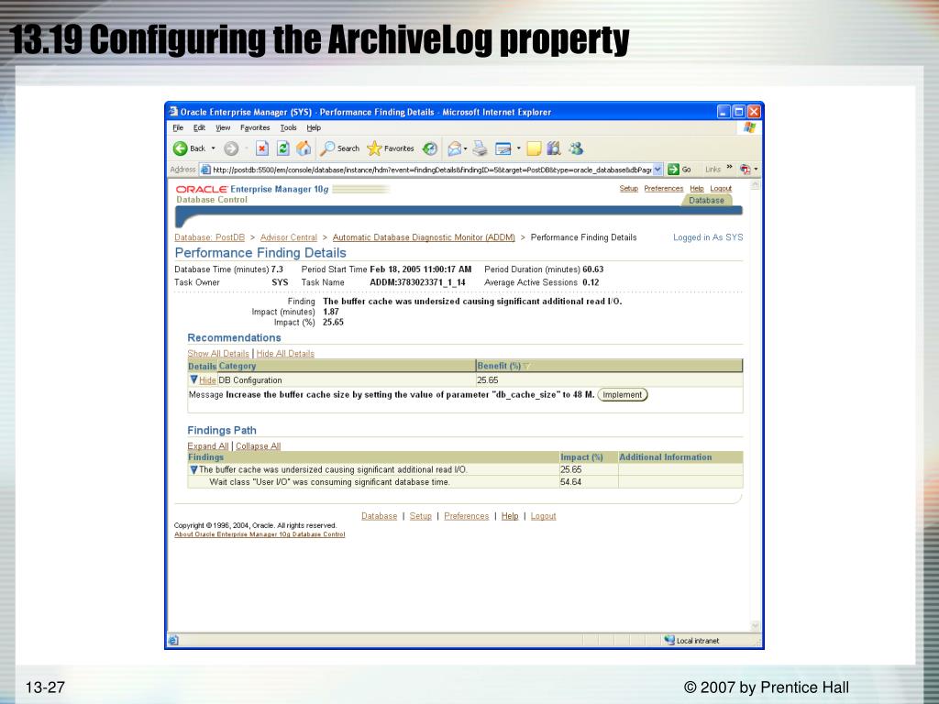The height and width of the screenshot is (704, 939).
Task: Open the Mail button dropdown arrow
Action: click(x=465, y=148)
